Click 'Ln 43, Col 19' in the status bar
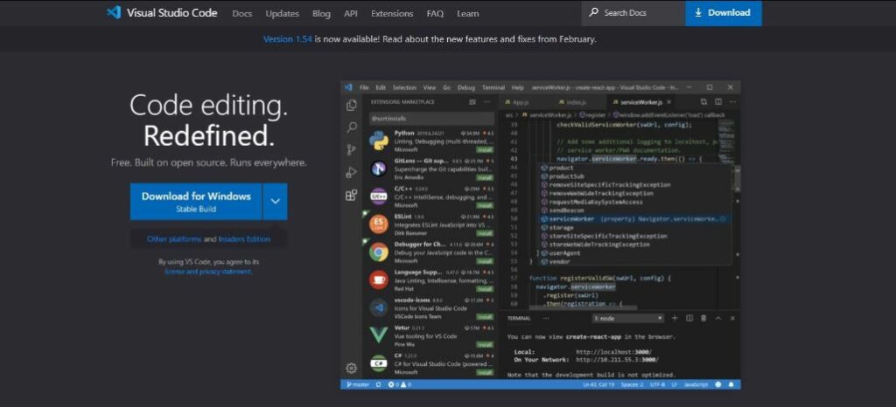This screenshot has height=407, width=896. tap(598, 385)
